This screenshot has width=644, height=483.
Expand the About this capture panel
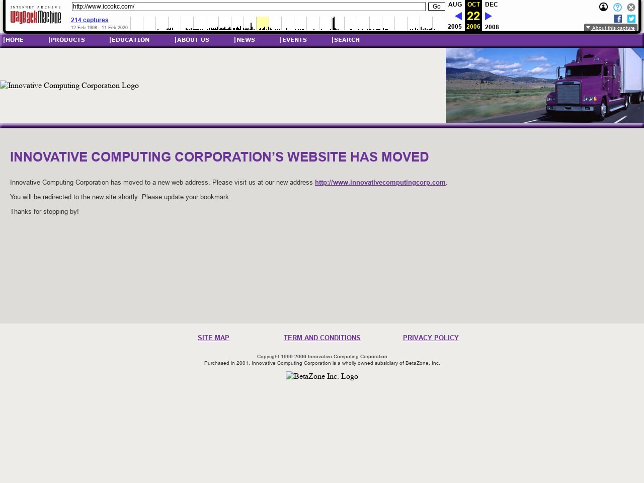coord(610,28)
